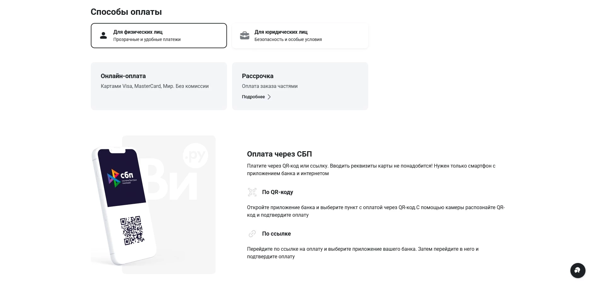Click the chain link icon next to 'По ссылке'
600x292 pixels.
(252, 234)
